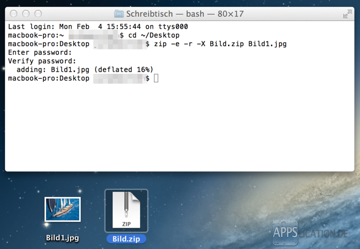Click the 'adding: Bild1.jpg (deflated 16%)' line
This screenshot has height=249, width=360.
click(85, 70)
